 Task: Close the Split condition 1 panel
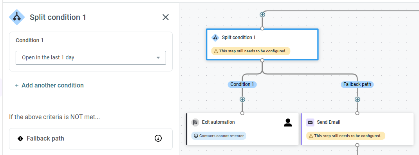click(166, 17)
